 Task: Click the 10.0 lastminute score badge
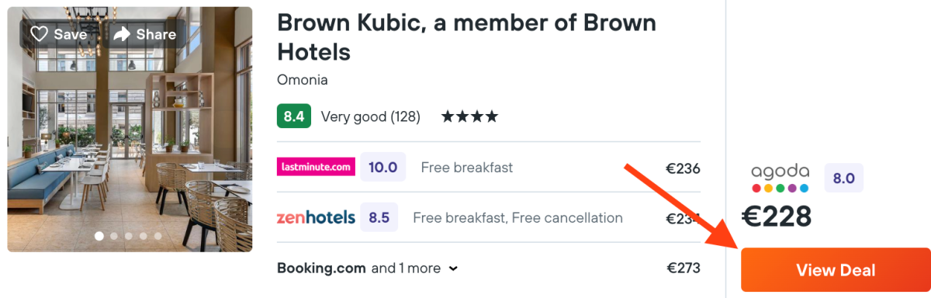382,167
